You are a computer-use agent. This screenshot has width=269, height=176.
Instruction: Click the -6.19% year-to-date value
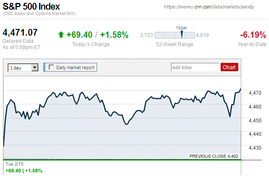tap(252, 35)
